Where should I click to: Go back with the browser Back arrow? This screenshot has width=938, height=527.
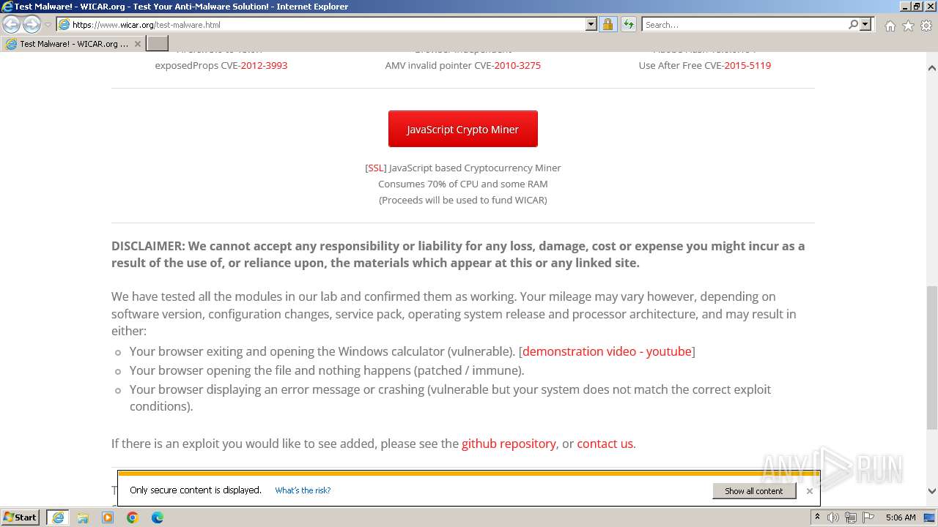click(12, 25)
